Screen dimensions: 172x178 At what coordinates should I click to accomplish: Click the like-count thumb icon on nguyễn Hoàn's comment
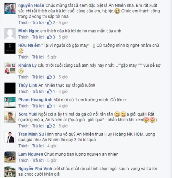pos(50,23)
